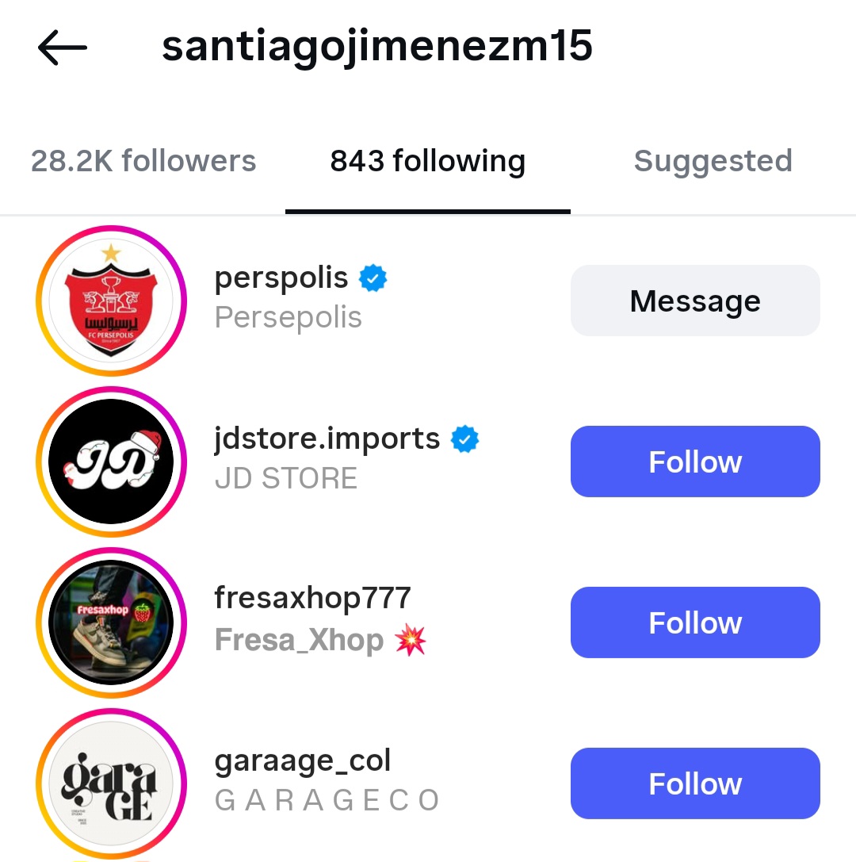856x862 pixels.
Task: Follow the fresaxhop777 account
Action: click(695, 623)
